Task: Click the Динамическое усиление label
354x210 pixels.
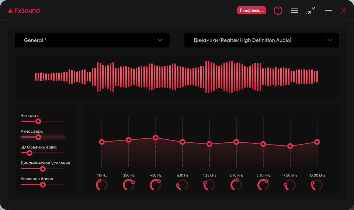Action: coord(45,163)
